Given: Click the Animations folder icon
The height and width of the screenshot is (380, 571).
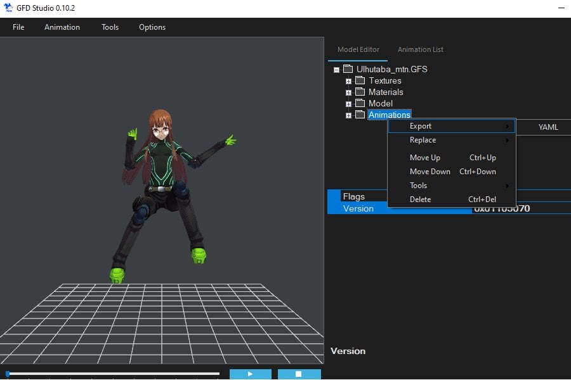Looking at the screenshot, I should coord(360,115).
